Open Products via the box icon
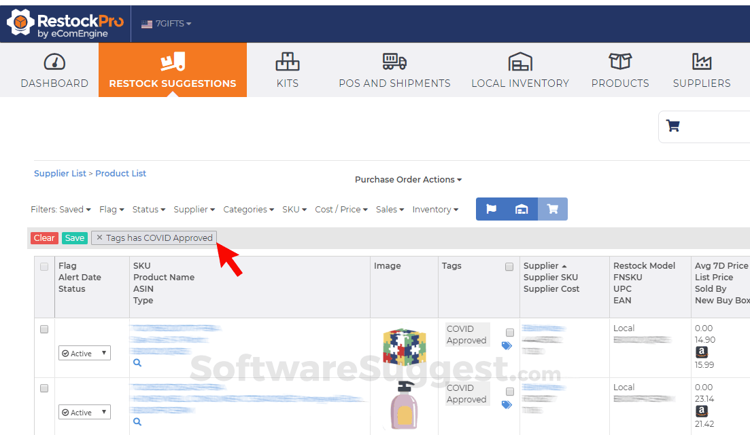 [619, 60]
